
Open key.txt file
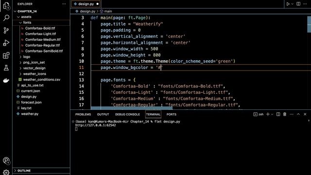tap(26, 108)
